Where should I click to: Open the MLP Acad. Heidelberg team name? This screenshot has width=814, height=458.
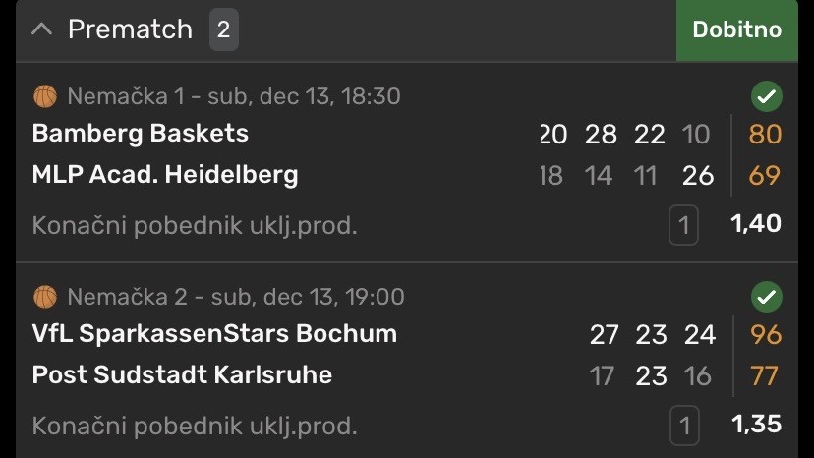tap(165, 176)
